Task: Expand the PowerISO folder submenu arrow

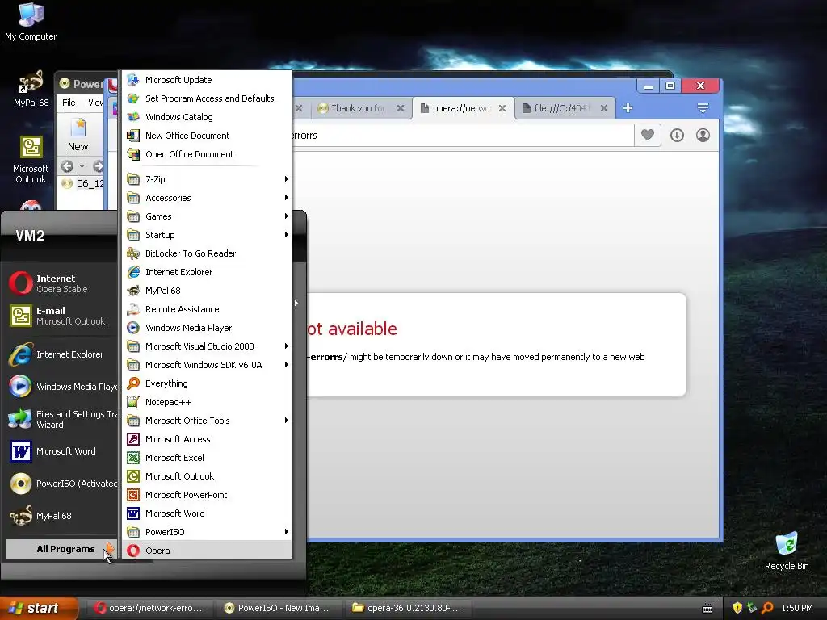Action: point(286,531)
